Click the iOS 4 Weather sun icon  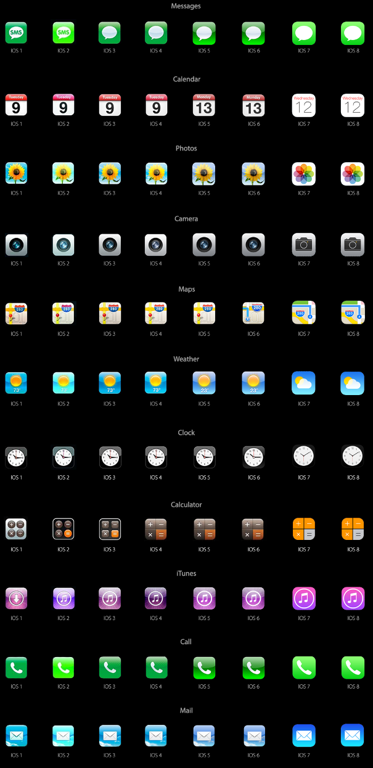(157, 383)
